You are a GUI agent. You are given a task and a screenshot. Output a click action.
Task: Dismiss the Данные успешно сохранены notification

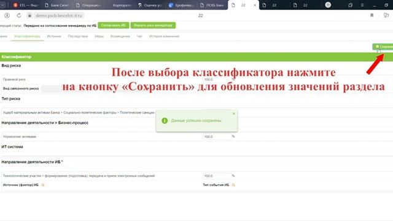(233, 114)
